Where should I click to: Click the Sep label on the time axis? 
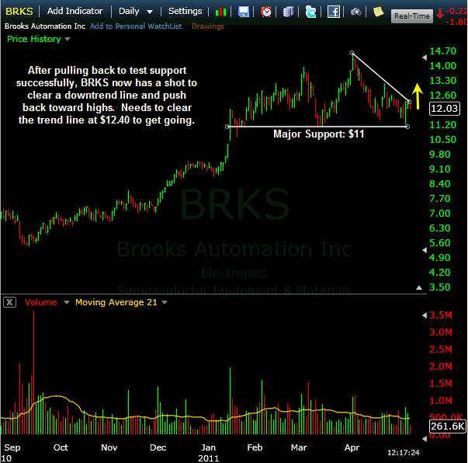(x=12, y=447)
